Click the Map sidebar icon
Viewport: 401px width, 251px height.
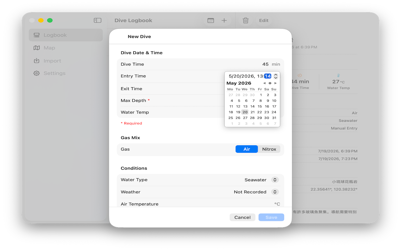tap(37, 48)
